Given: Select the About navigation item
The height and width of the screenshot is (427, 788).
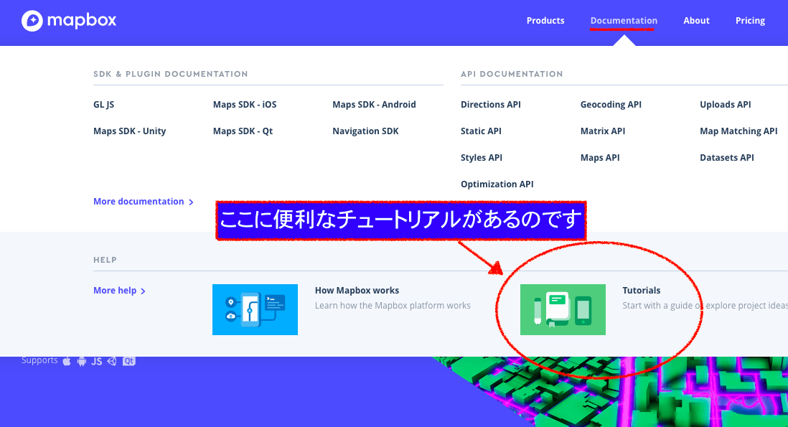Looking at the screenshot, I should tap(696, 20).
